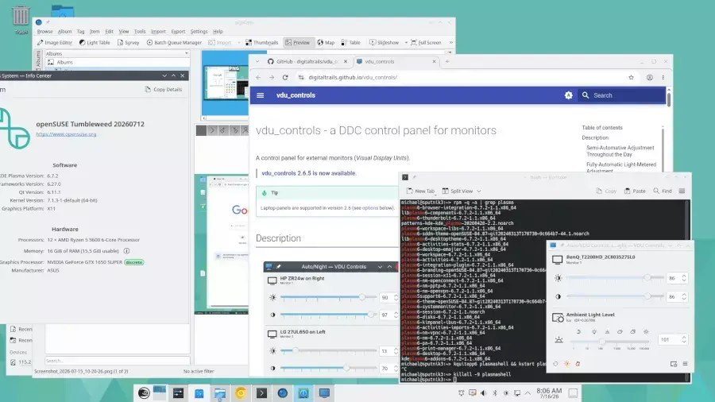Screen dimensions: 715x402
Task: Click the ambient light lux value spinbox
Action: (x=672, y=339)
